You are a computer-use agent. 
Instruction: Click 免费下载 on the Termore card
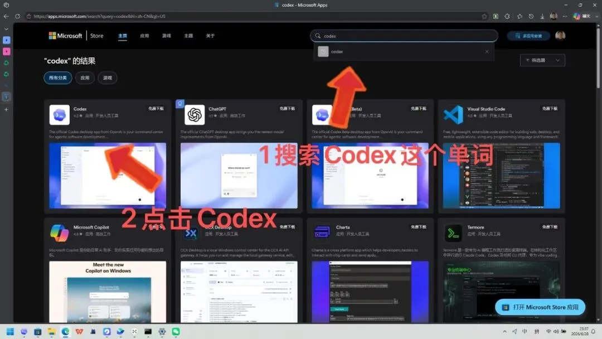(550, 227)
